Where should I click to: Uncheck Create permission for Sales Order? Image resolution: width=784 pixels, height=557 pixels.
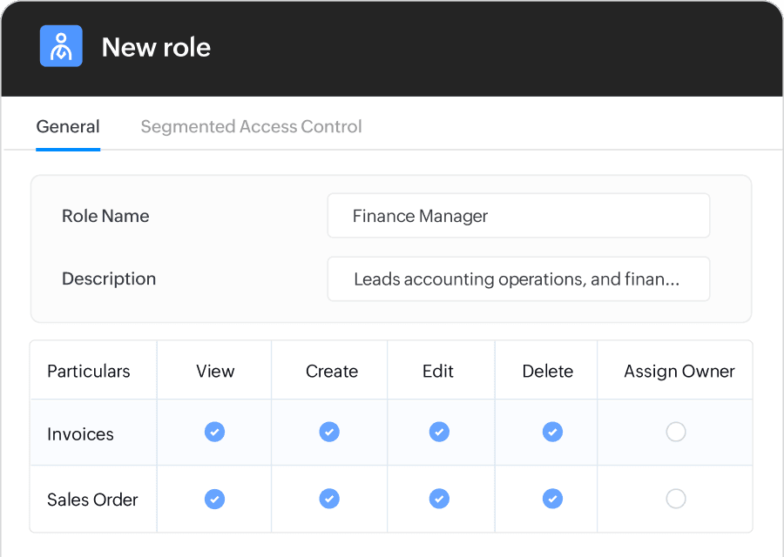click(329, 499)
